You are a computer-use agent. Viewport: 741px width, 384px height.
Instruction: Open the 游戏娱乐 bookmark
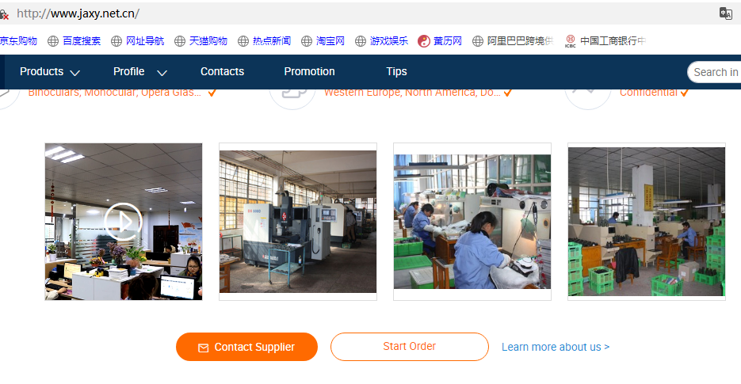click(x=381, y=41)
